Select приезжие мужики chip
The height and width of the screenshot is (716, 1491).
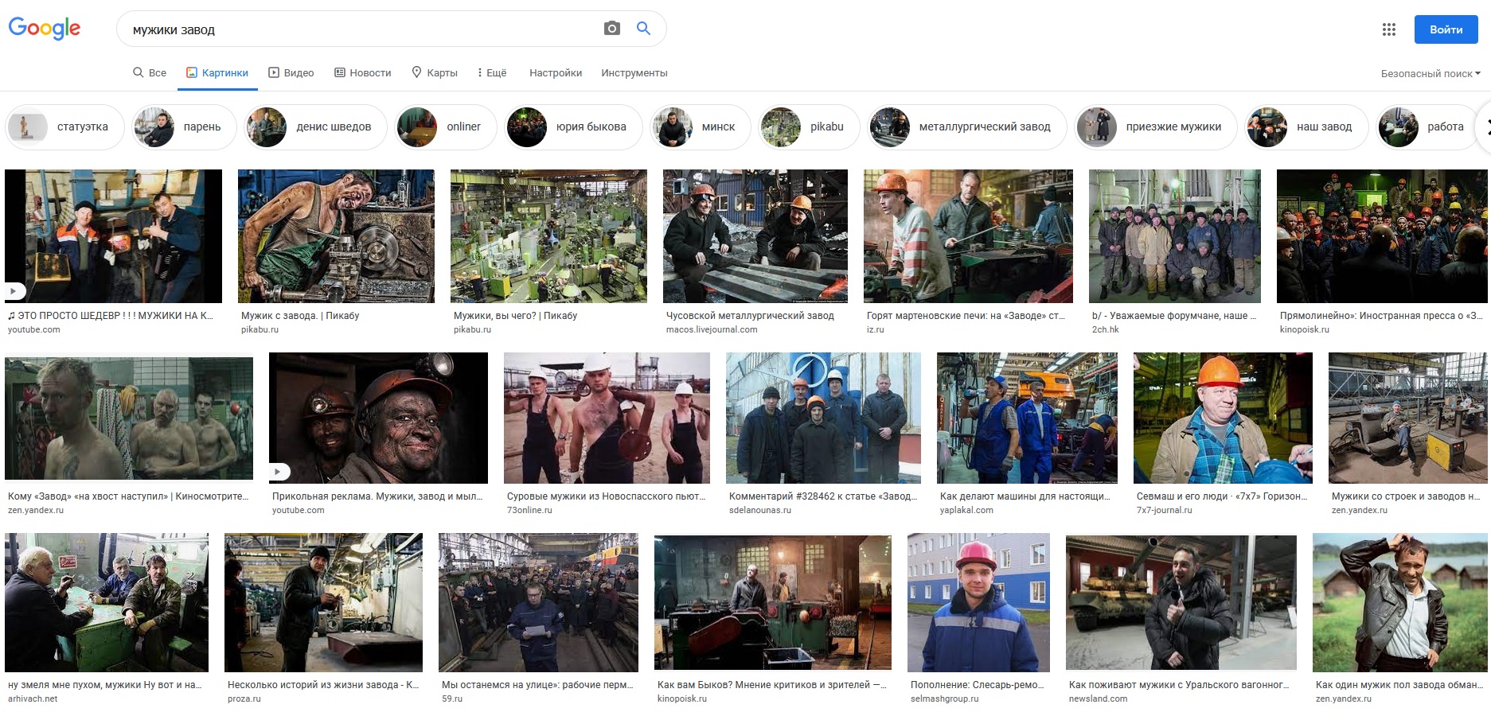pos(1156,126)
